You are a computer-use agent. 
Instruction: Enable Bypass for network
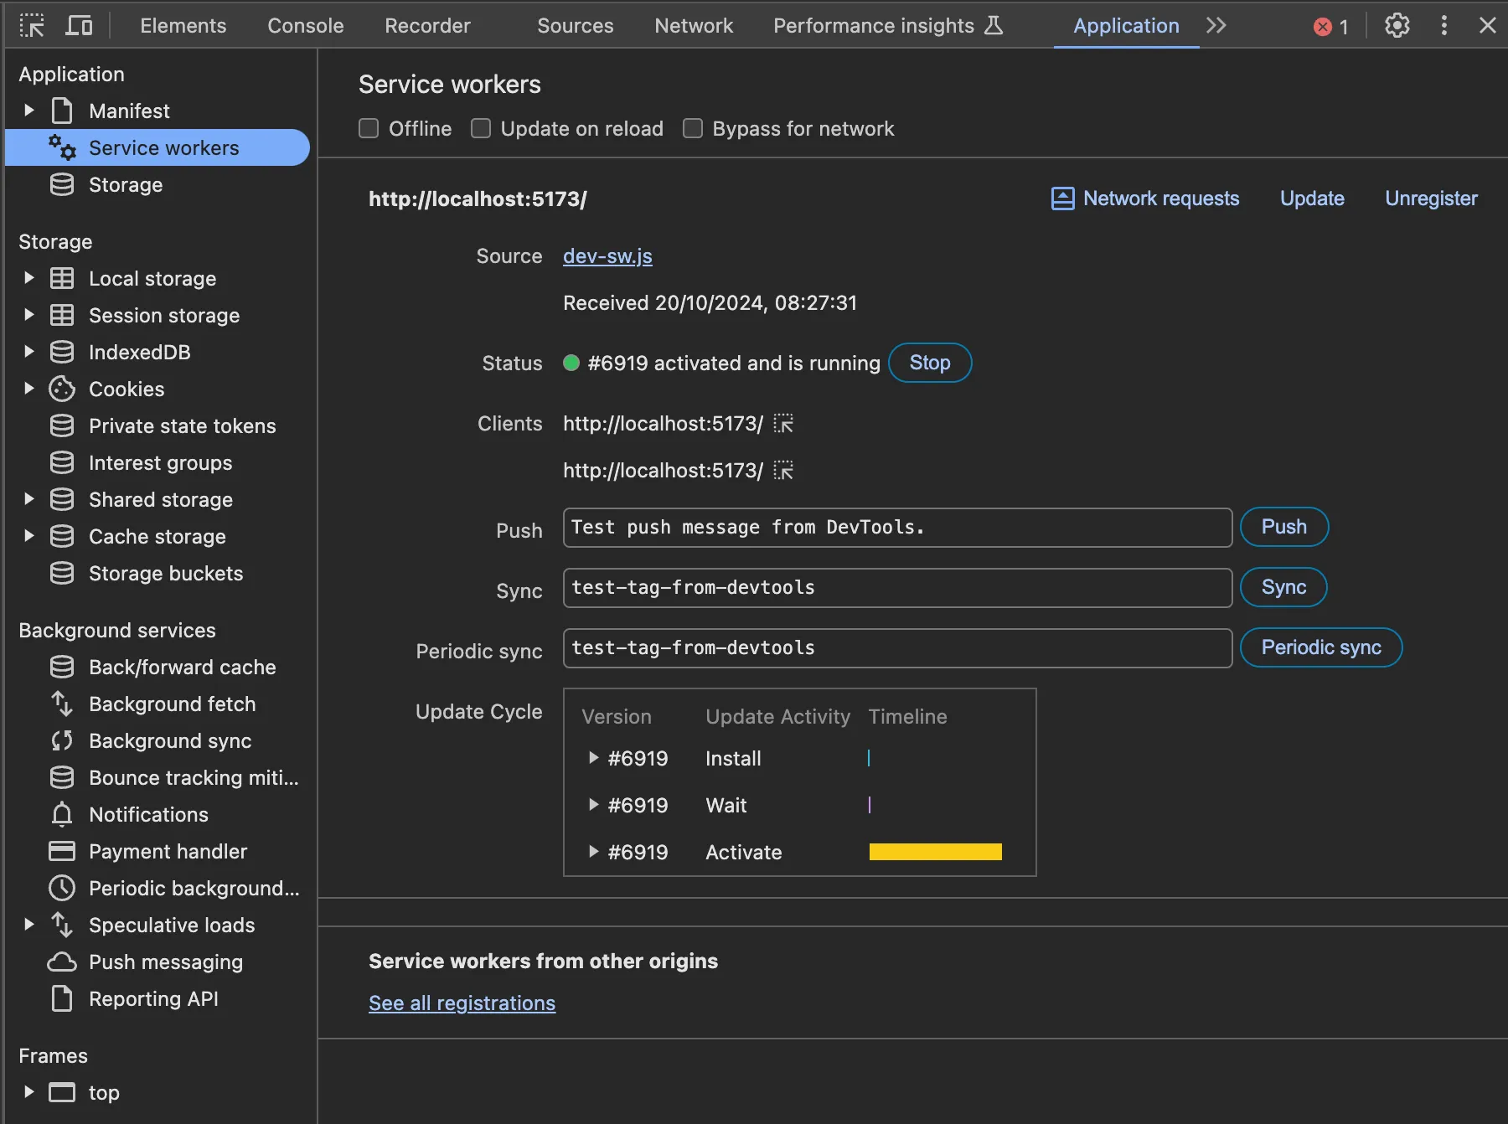tap(693, 129)
